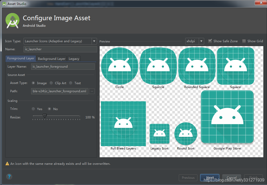Screen dimensions: 267x185
Task: Close the Asset Studio window
Action: pos(261,2)
